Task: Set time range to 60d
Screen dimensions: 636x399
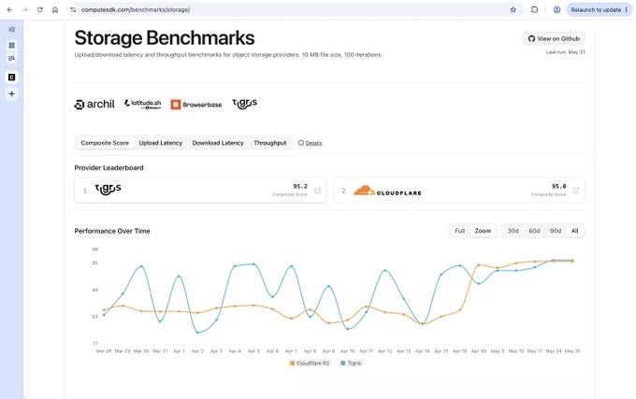Action: tap(534, 231)
